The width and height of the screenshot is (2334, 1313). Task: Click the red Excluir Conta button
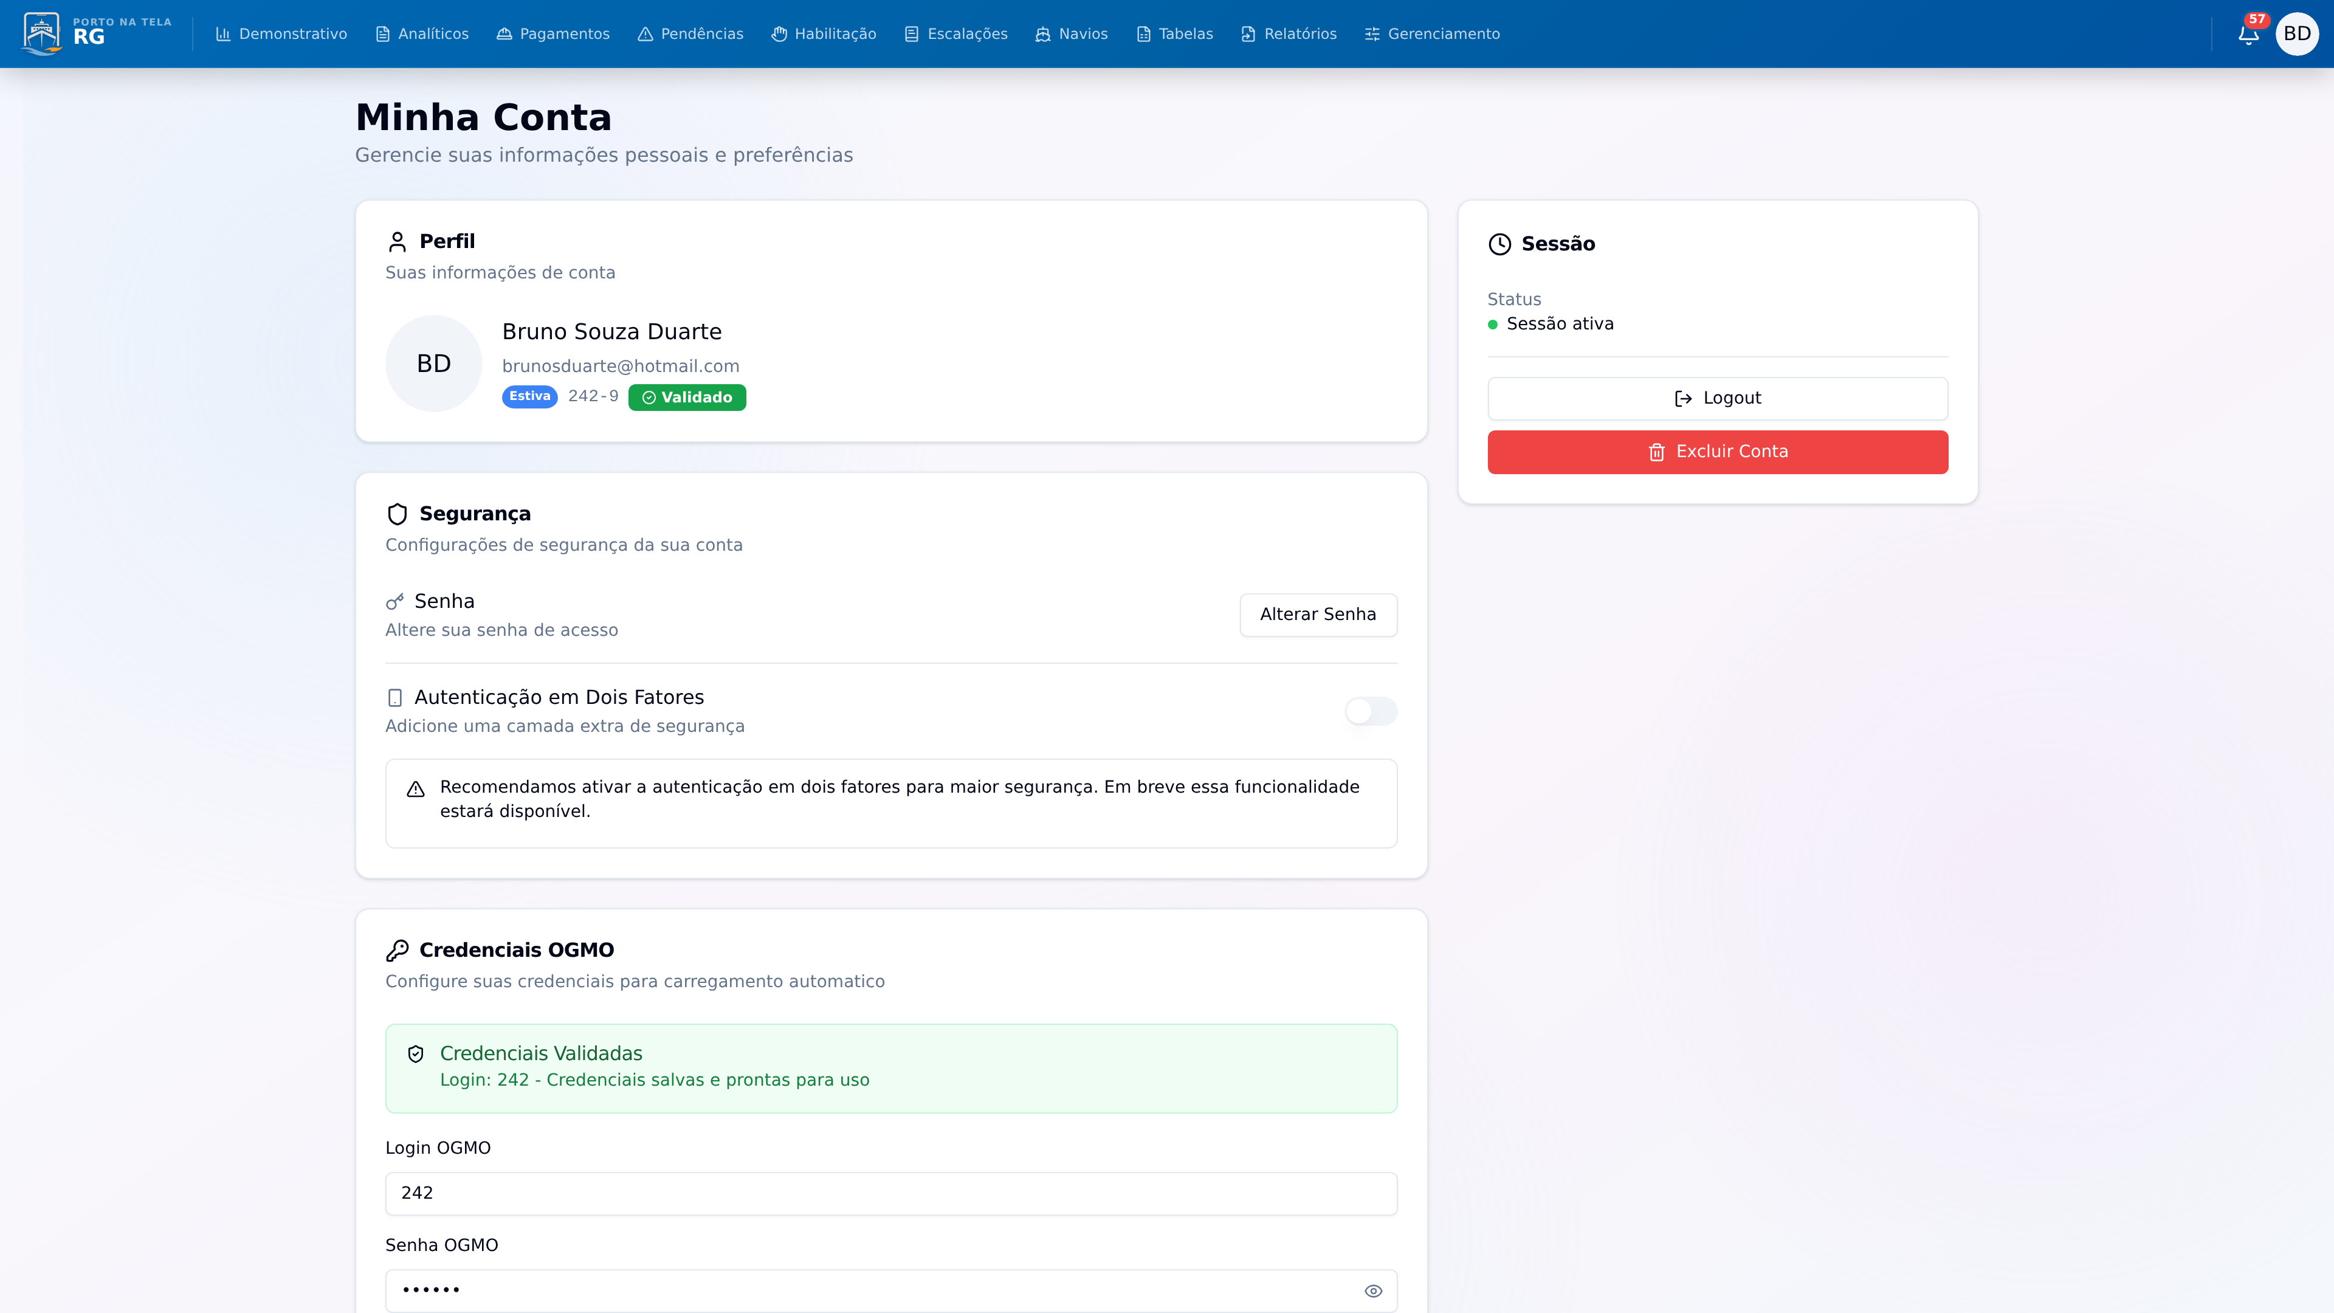(x=1717, y=451)
